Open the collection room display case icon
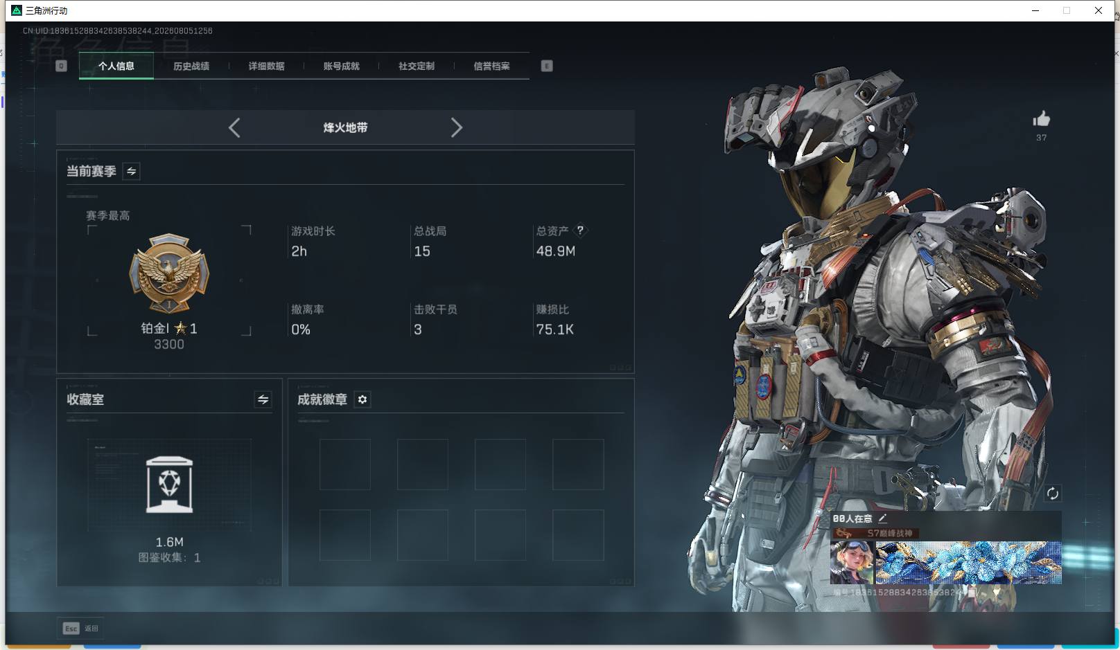1120x650 pixels. [169, 485]
